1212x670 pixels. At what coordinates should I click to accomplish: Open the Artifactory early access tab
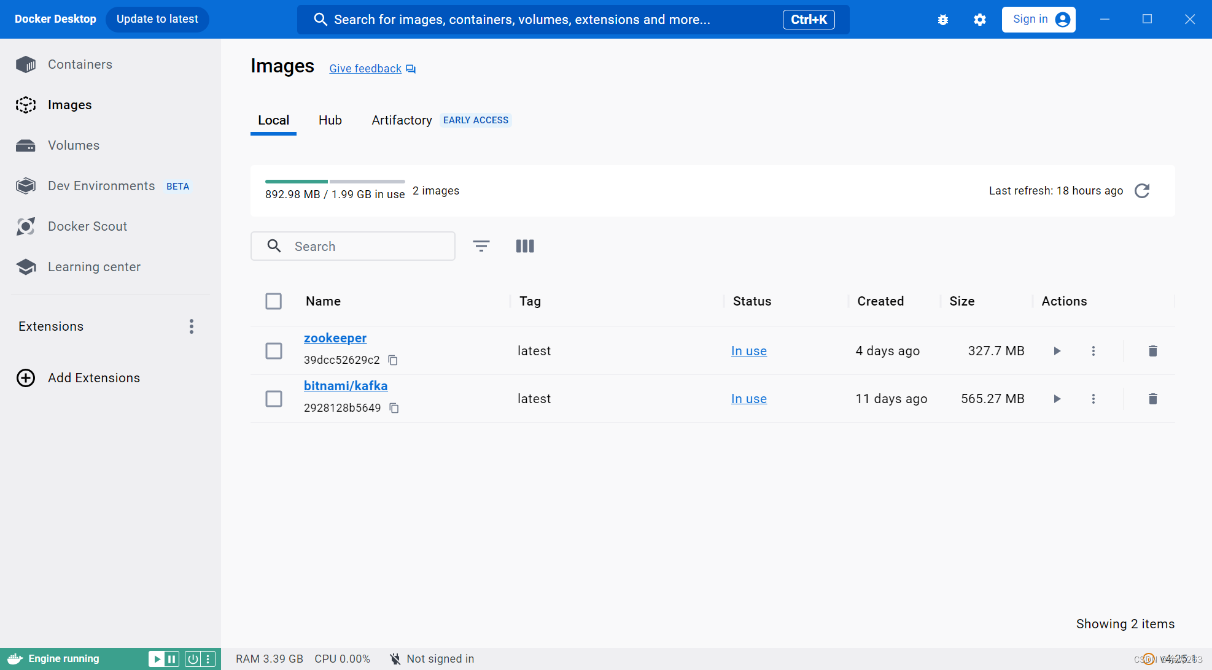[x=401, y=120]
